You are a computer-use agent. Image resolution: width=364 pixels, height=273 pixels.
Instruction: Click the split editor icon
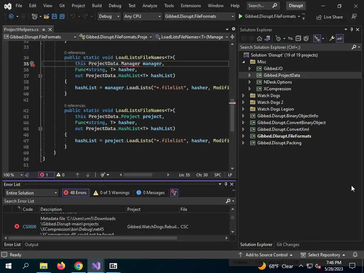[232, 37]
